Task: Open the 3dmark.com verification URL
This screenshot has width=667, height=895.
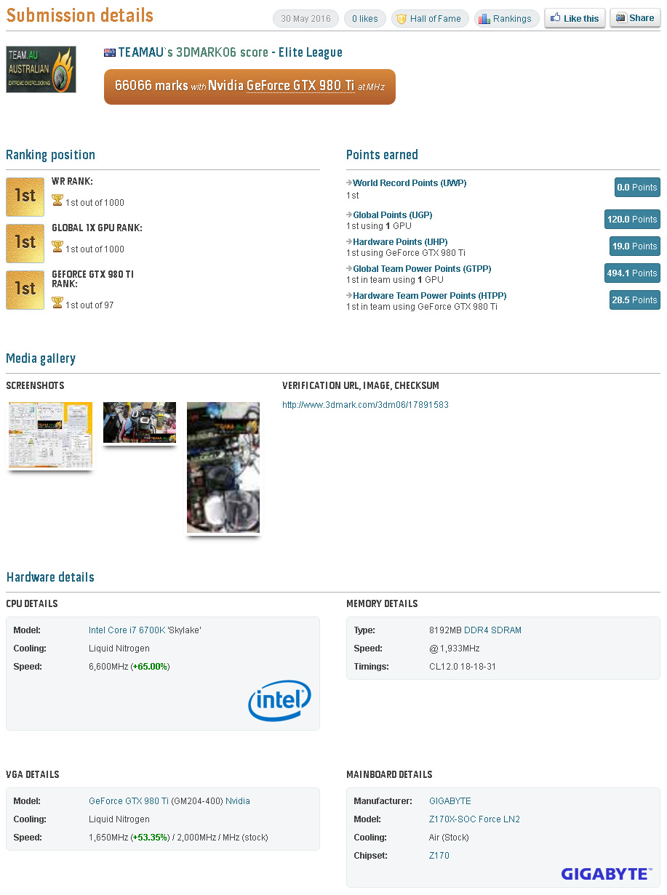Action: tap(365, 405)
